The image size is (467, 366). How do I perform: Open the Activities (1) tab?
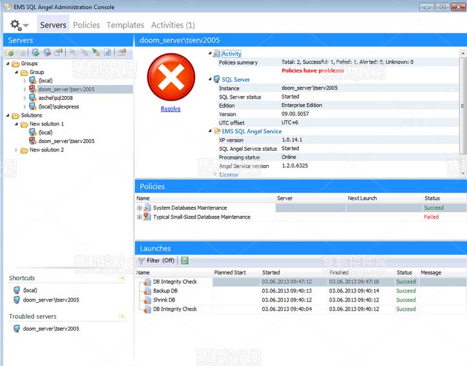(173, 25)
